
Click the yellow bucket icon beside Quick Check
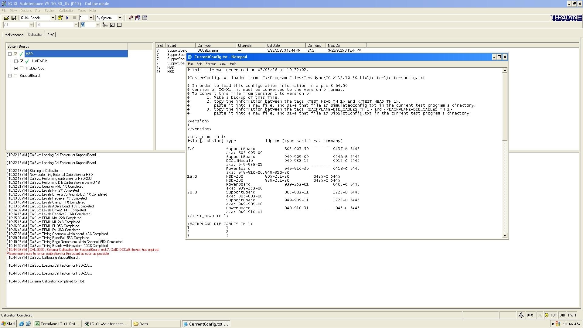tap(60, 18)
